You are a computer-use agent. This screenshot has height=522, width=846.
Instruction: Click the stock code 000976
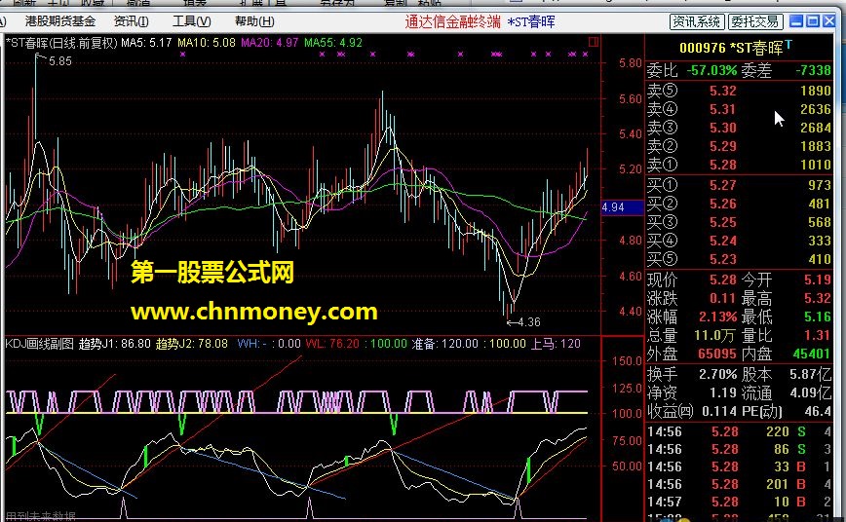coord(703,48)
